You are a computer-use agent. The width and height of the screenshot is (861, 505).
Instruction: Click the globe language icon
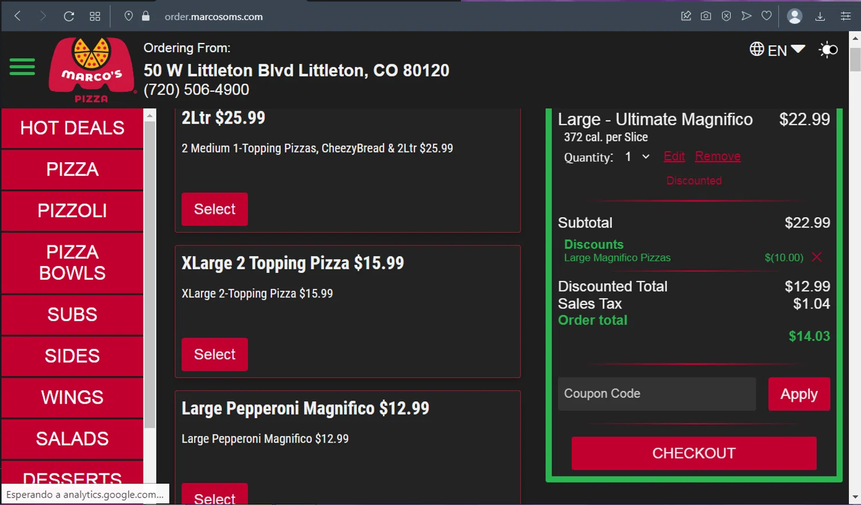(757, 49)
